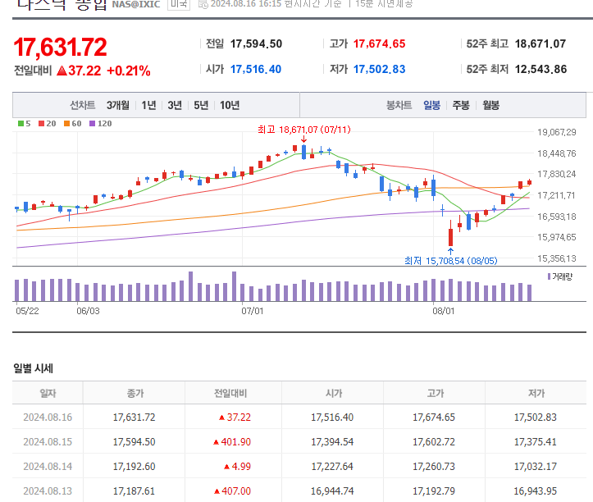The image size is (593, 502).
Task: Click the NAS@IXIC ticker symbol
Action: 136,5
